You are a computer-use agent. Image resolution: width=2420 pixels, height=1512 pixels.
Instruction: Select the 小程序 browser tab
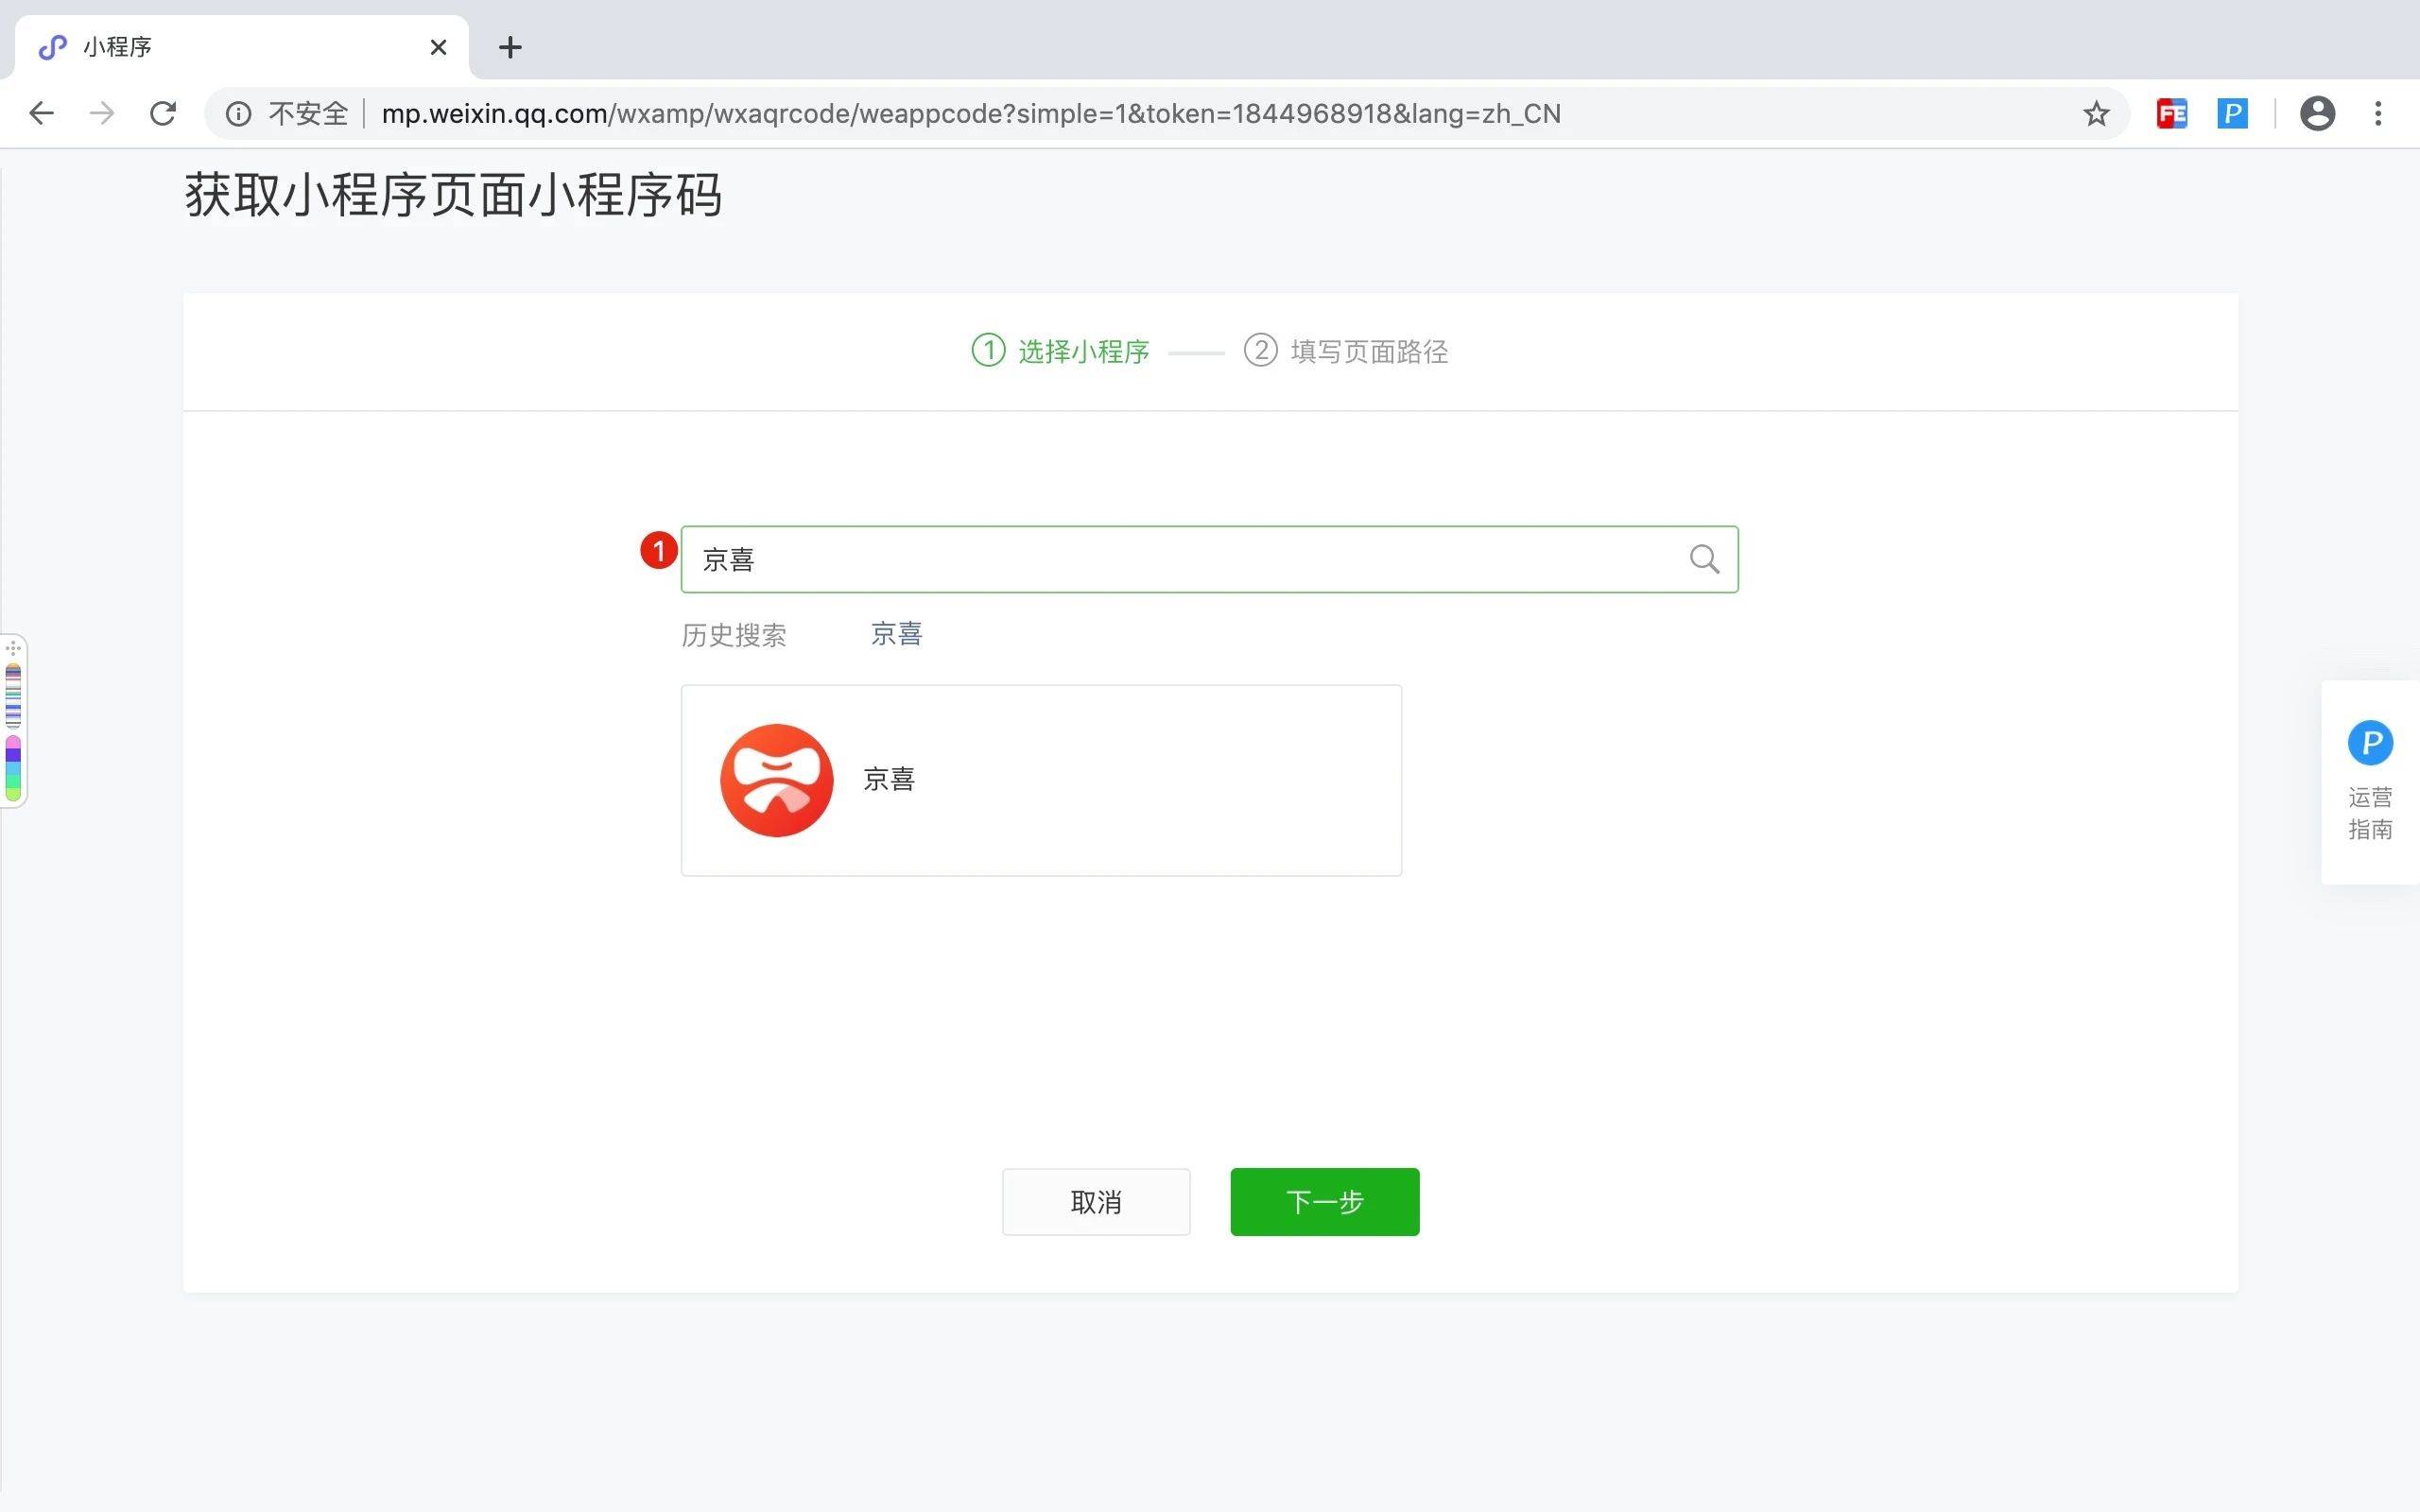point(200,47)
